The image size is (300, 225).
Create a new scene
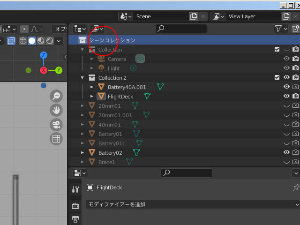tap(194, 16)
